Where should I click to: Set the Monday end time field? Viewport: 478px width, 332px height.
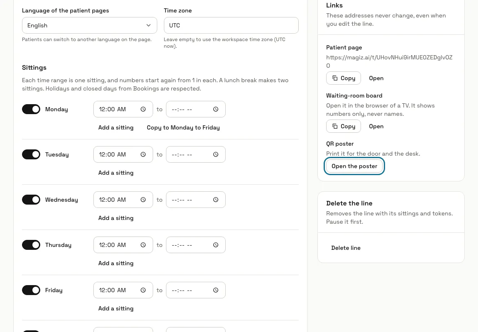(196, 109)
